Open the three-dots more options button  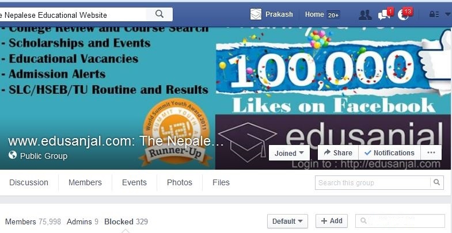431,152
